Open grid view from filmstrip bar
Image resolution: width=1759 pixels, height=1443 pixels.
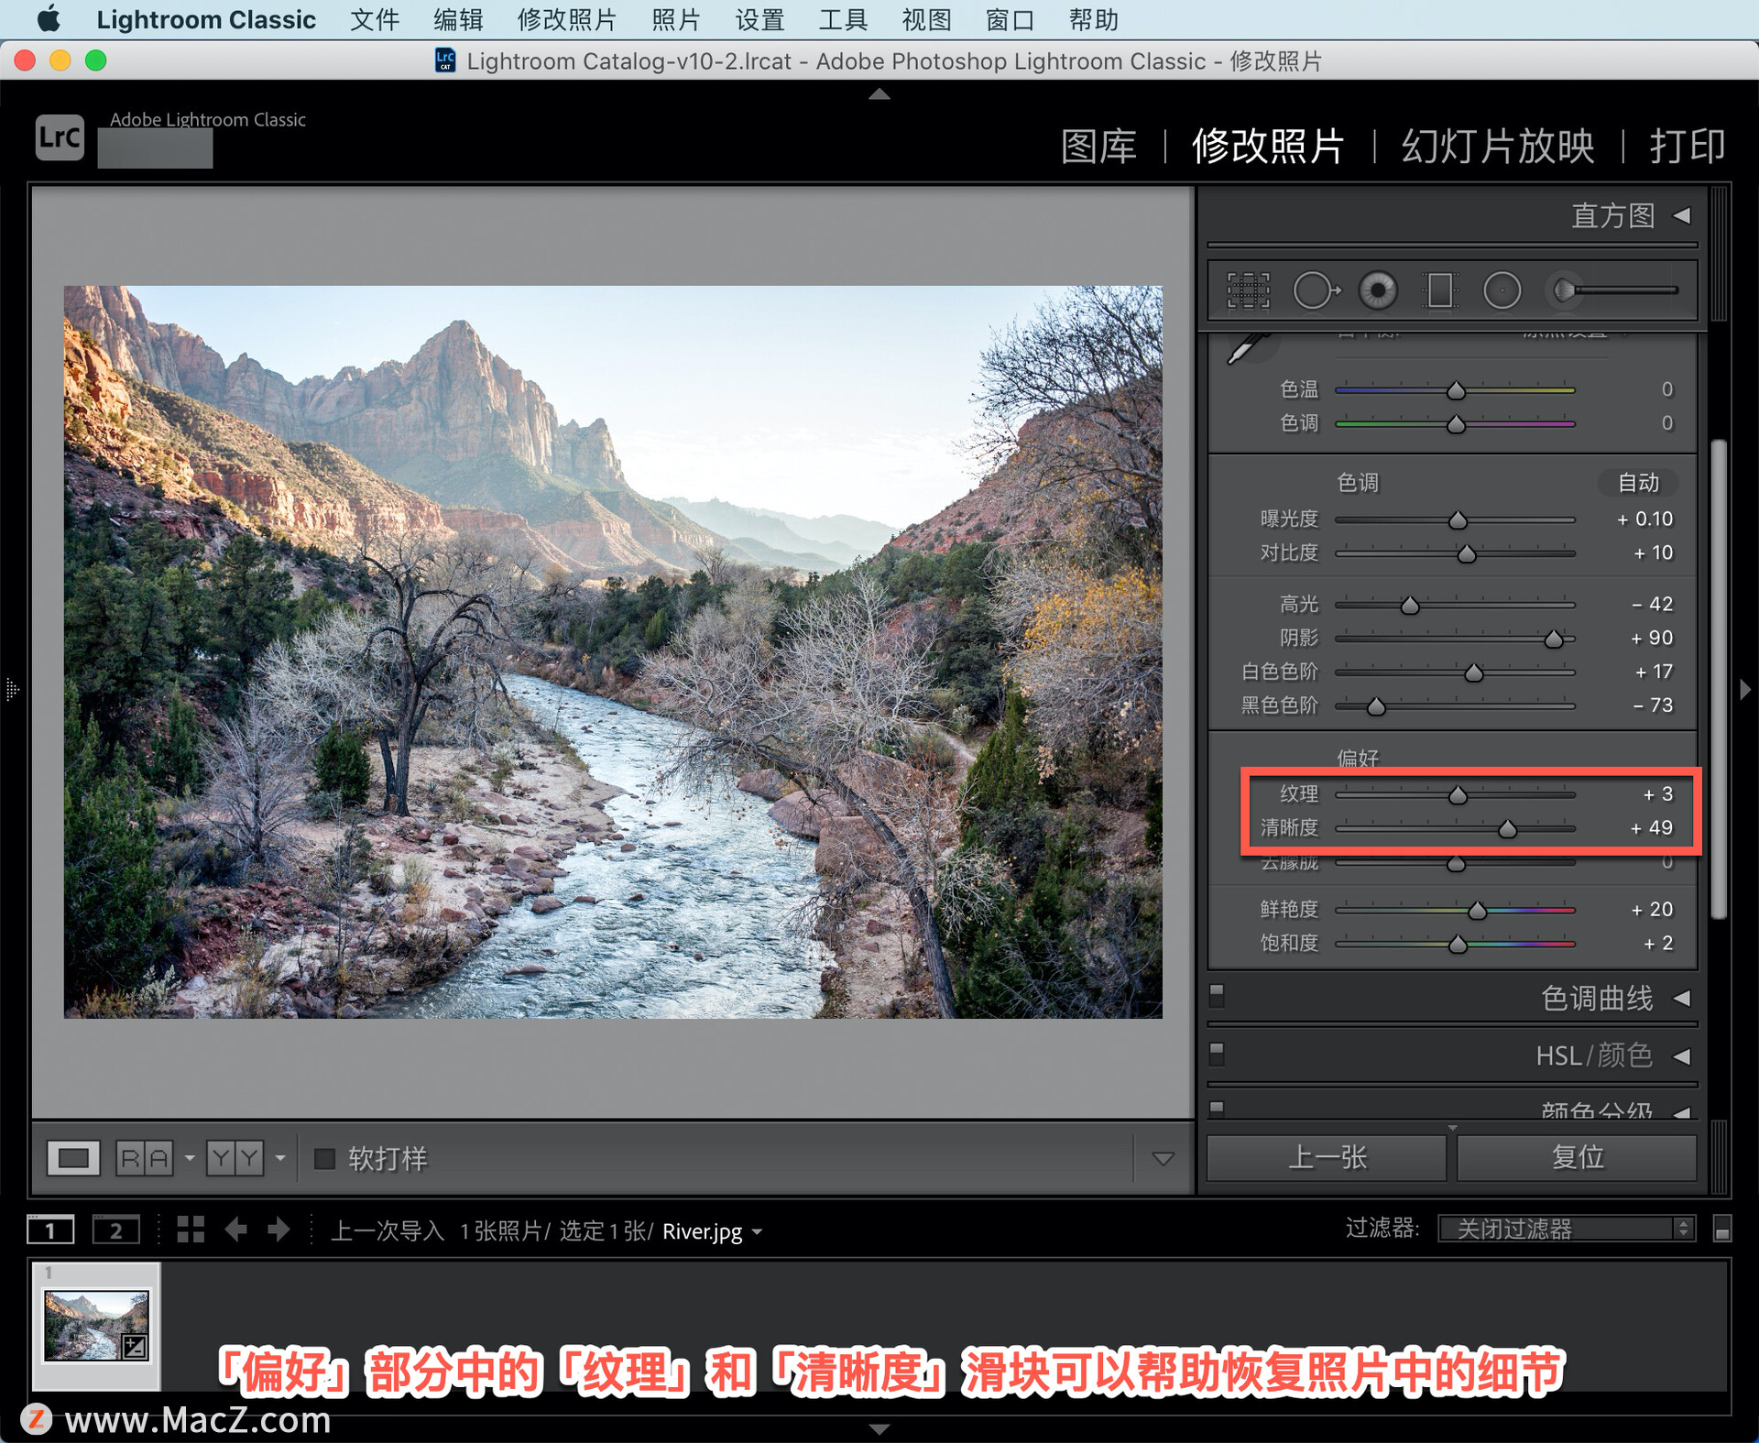[191, 1230]
